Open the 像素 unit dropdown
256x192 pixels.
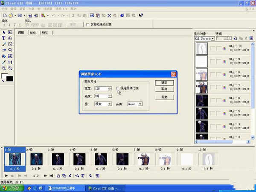110,104
